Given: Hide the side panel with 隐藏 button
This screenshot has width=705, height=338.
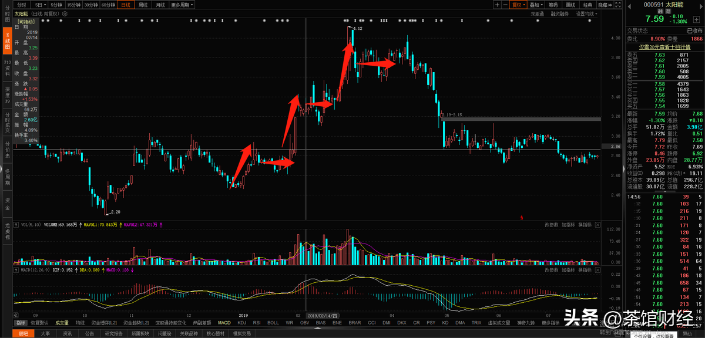Looking at the screenshot, I should (603, 5).
